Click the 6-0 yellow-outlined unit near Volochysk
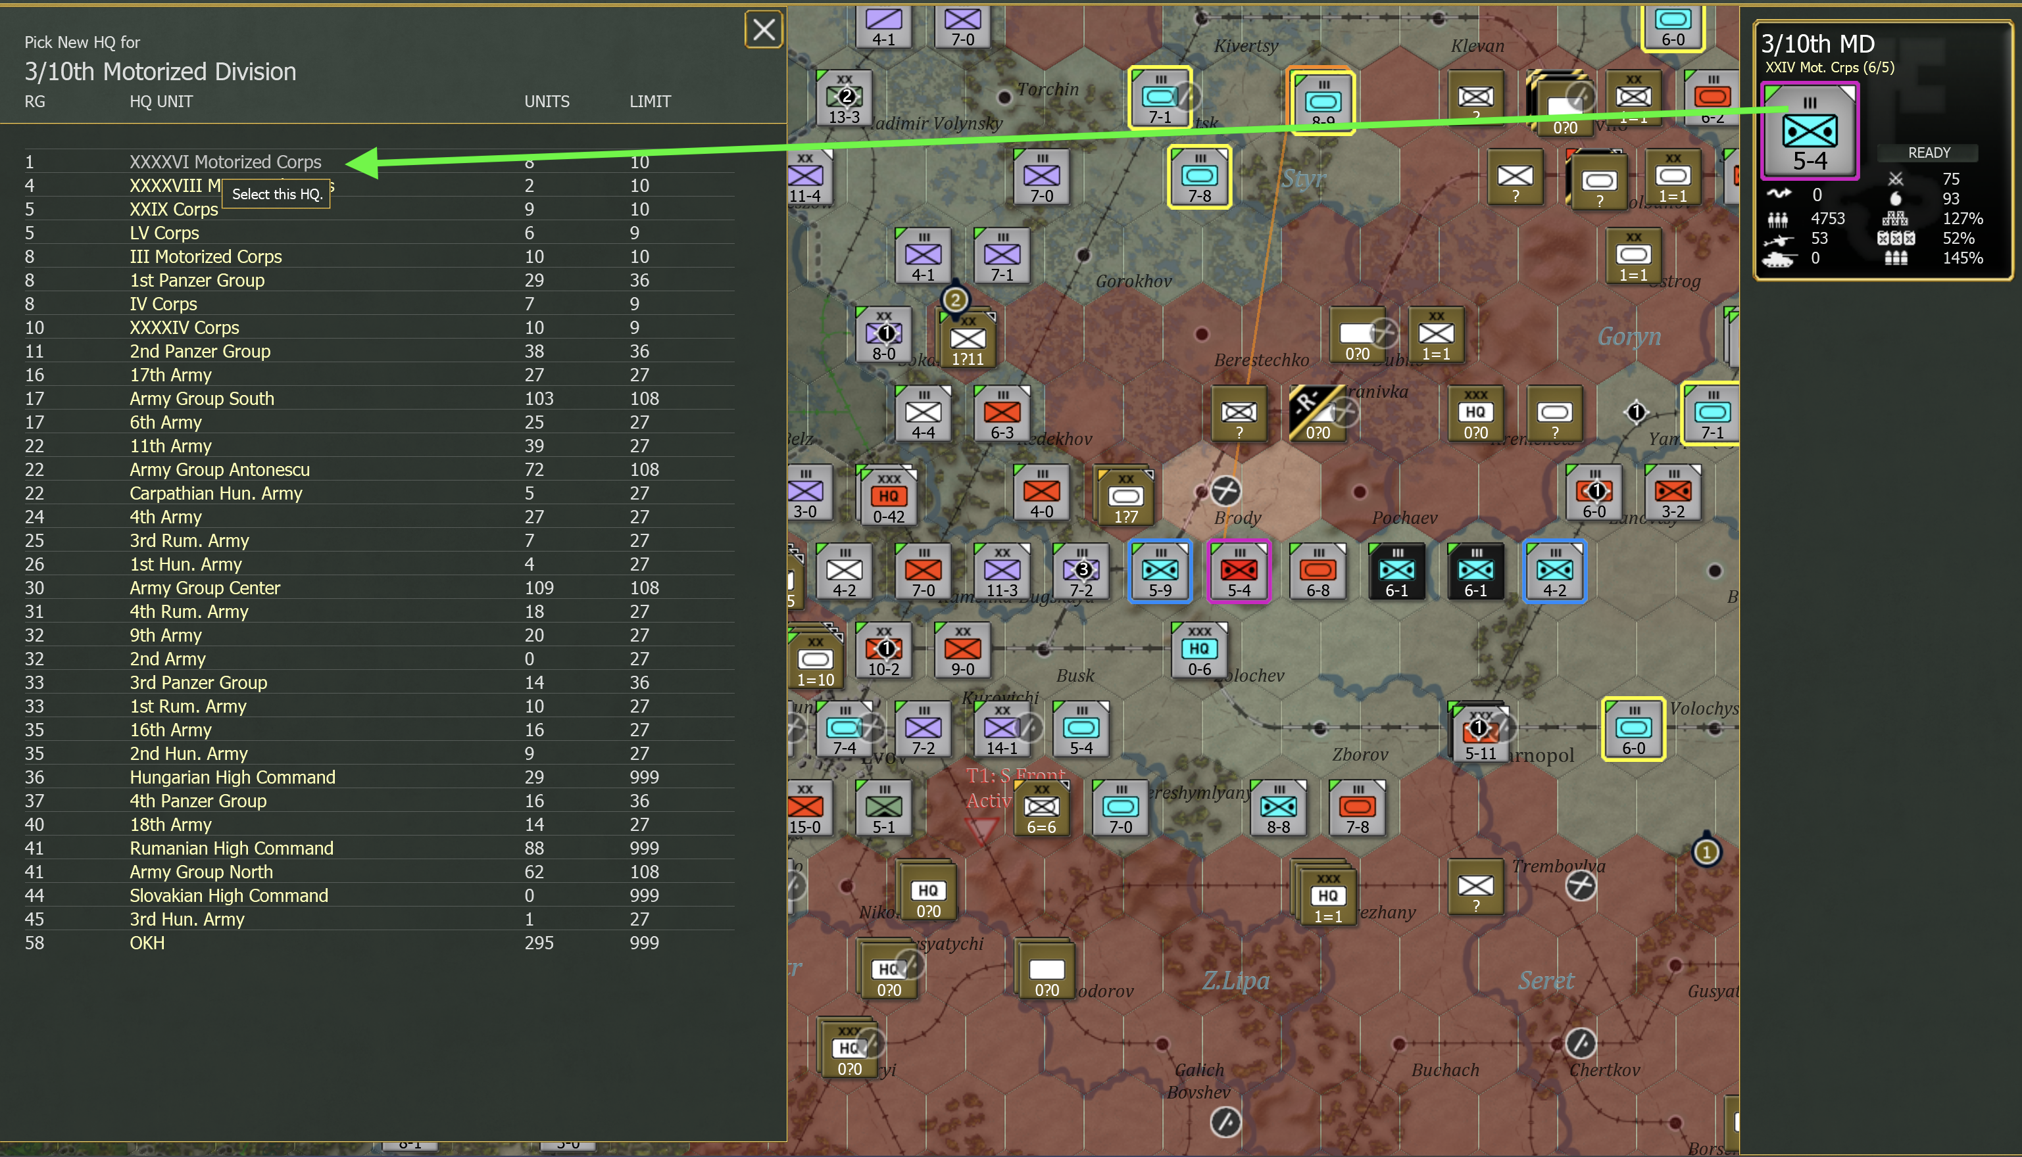This screenshot has height=1157, width=2022. (x=1633, y=728)
